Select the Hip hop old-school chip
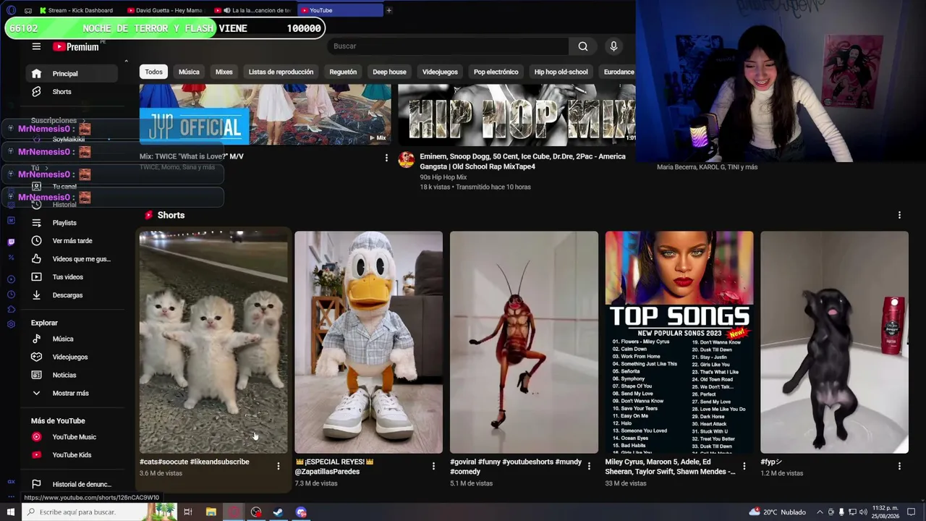 pos(561,72)
